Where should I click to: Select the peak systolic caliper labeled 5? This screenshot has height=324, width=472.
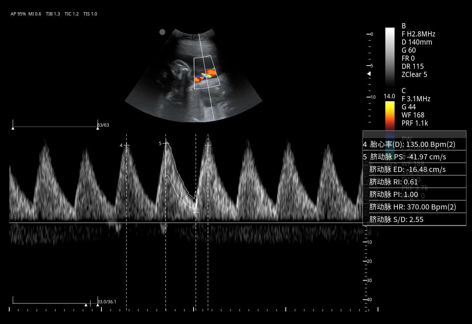(166, 143)
